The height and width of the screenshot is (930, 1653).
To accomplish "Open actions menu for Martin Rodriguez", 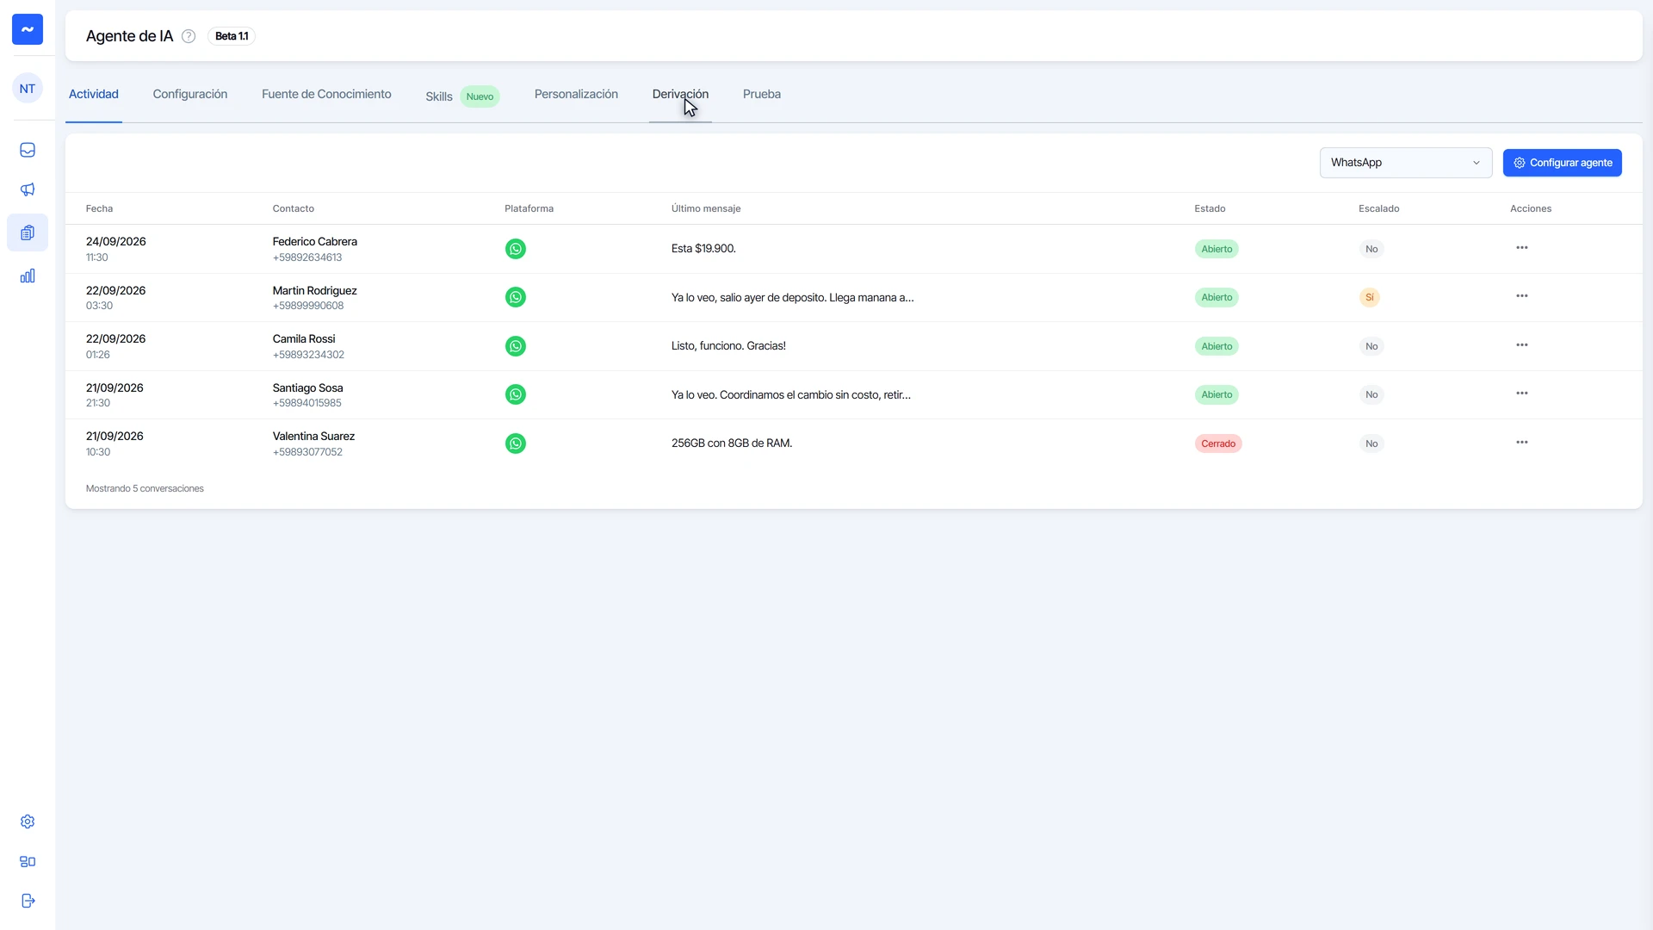I will point(1522,296).
